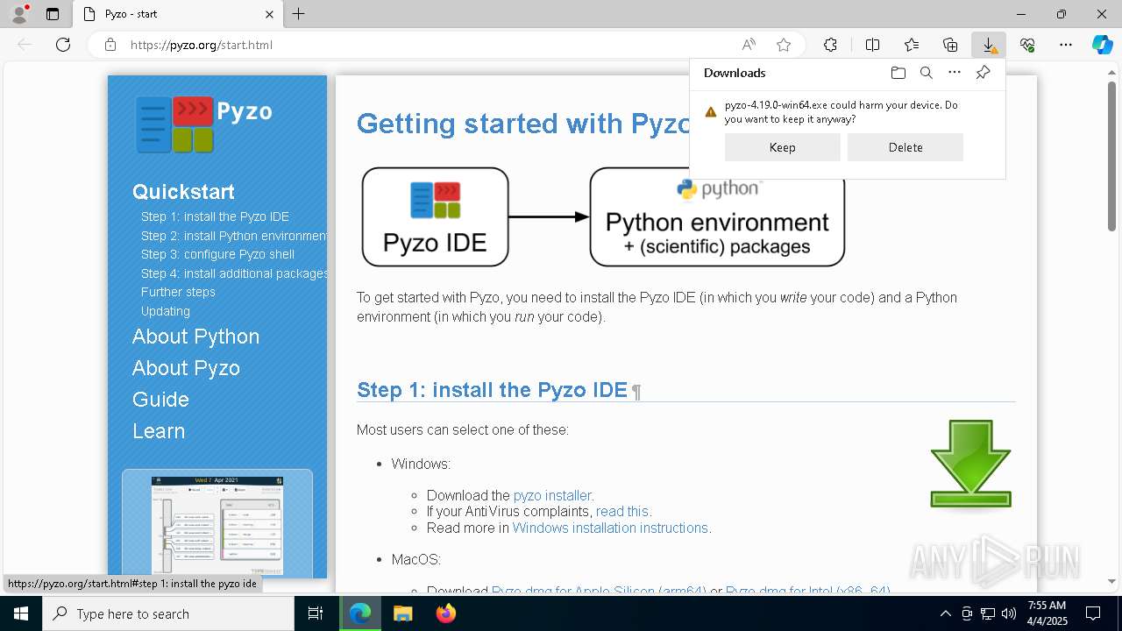The image size is (1122, 631).
Task: Toggle Split screen view icon
Action: [873, 45]
